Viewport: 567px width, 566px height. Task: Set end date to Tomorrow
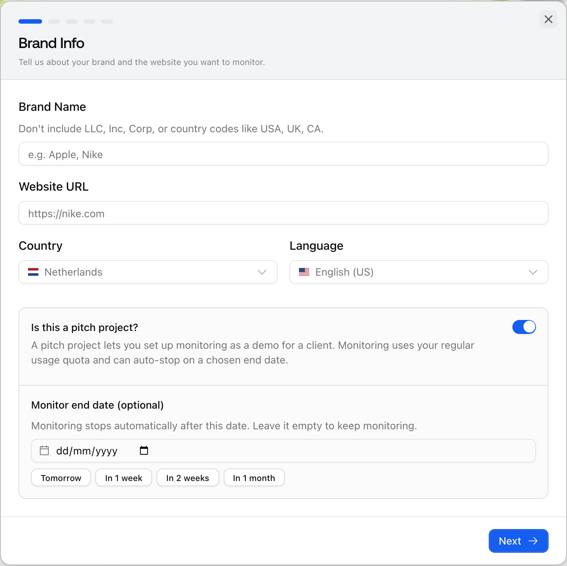[x=61, y=478]
